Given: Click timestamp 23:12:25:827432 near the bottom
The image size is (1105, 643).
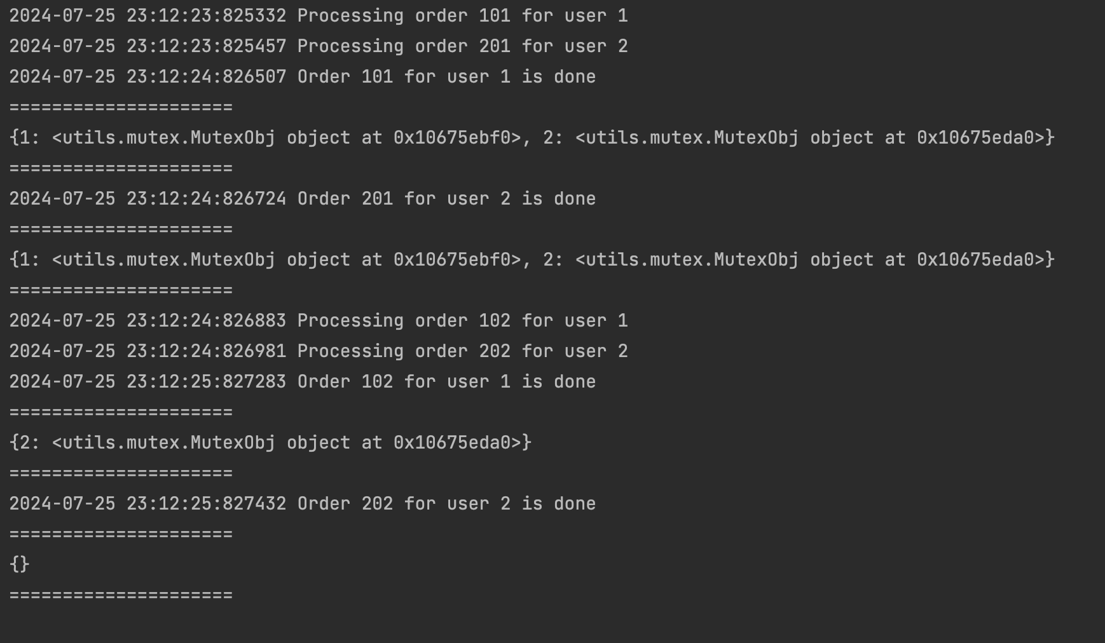Looking at the screenshot, I should (206, 504).
